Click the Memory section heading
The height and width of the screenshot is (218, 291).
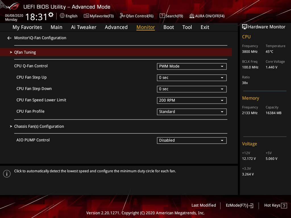pos(251,98)
